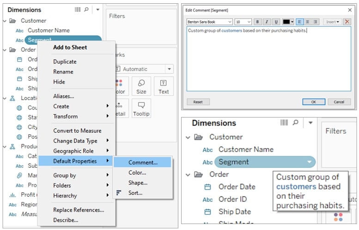
Task: Open the font size 10 dropdown
Action: [243, 22]
